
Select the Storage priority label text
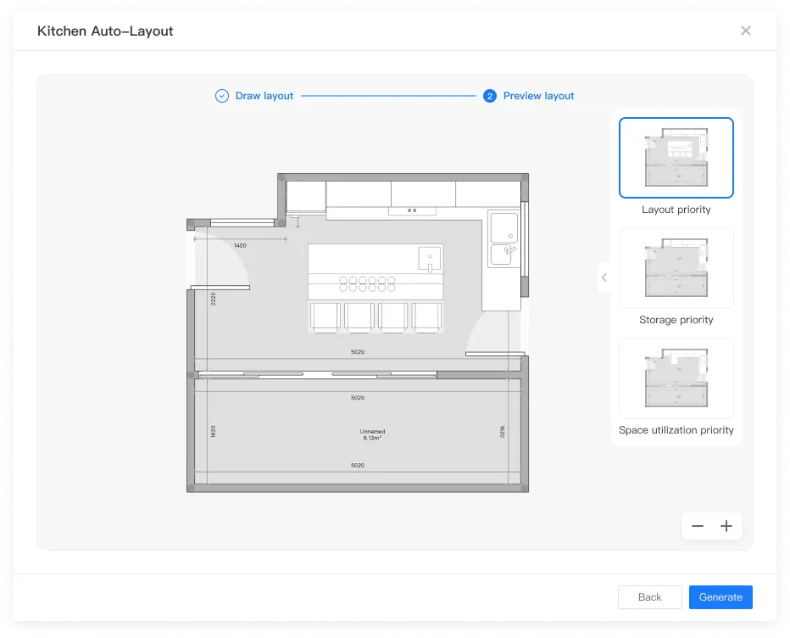676,320
